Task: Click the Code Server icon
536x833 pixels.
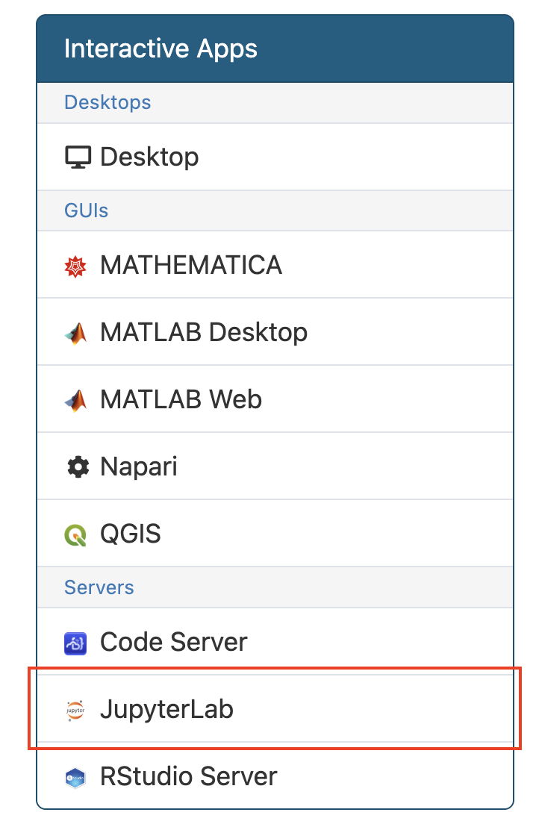Action: tap(75, 642)
